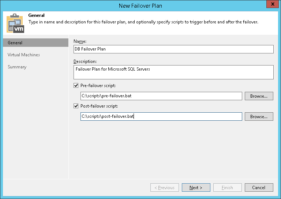Browse for the pre-failover script file
Screen dimensions: 281x199
click(x=259, y=96)
